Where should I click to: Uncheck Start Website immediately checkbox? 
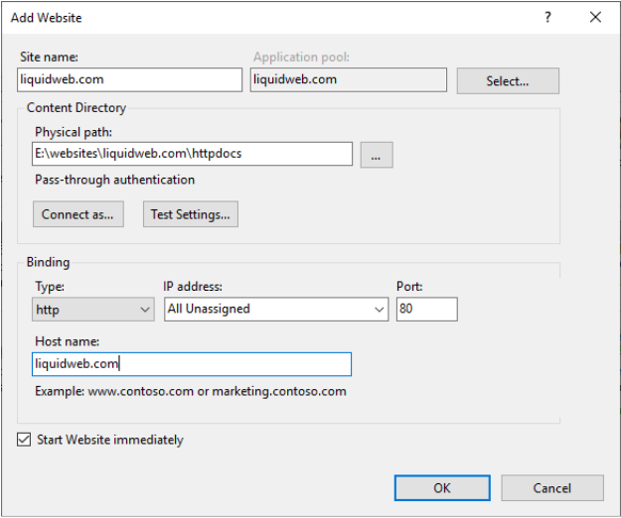pos(24,440)
